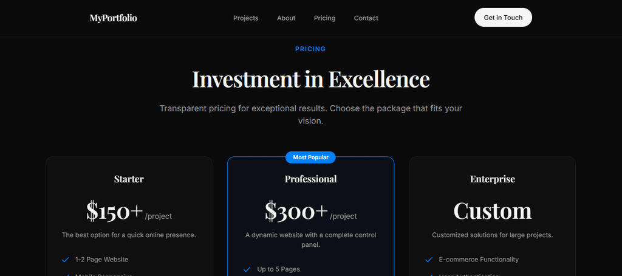Click the $150+ Starter price
The width and height of the screenshot is (622, 276).
(x=115, y=211)
